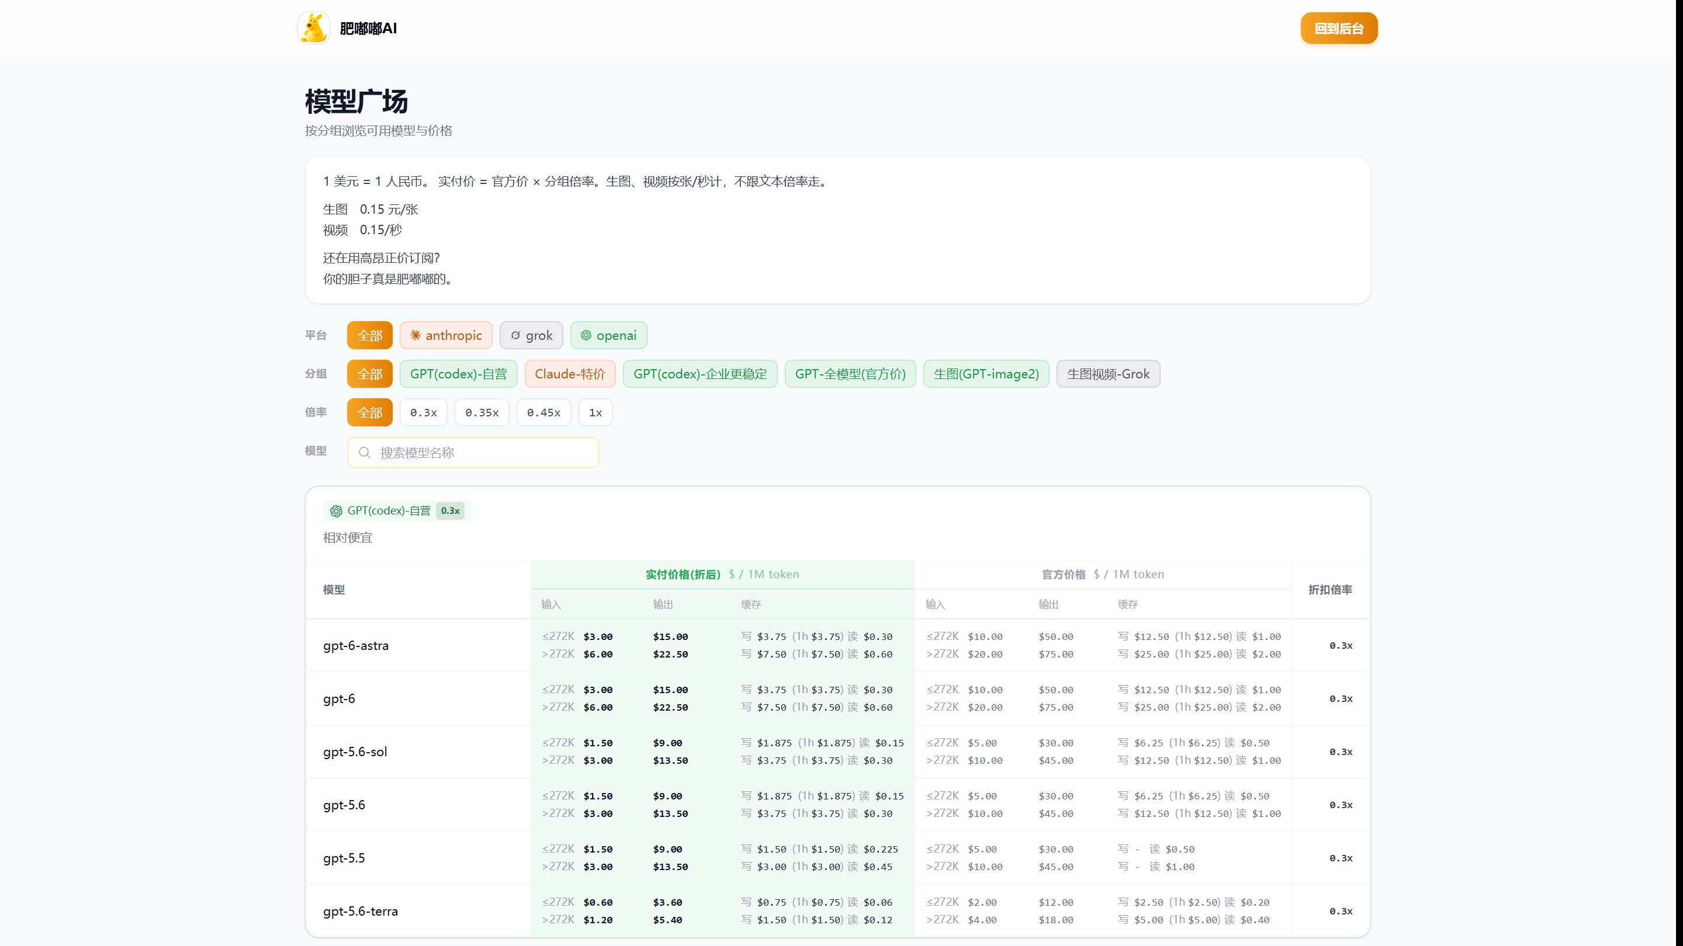The image size is (1683, 946).
Task: Click the 视频 0.15/秒 pricing line
Action: [x=362, y=230]
